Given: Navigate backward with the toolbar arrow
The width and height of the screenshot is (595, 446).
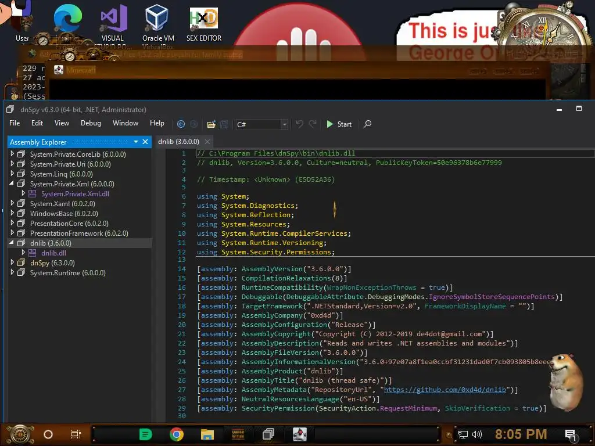Looking at the screenshot, I should click(x=181, y=124).
